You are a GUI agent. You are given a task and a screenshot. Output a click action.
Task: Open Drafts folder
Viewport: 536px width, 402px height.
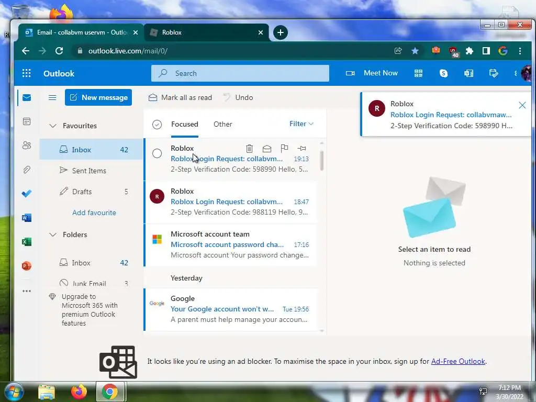tap(91, 192)
